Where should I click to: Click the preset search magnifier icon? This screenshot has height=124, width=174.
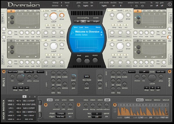[72, 33]
